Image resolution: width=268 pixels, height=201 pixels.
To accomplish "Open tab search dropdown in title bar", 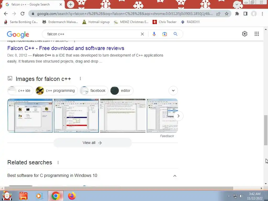I will (237, 4).
